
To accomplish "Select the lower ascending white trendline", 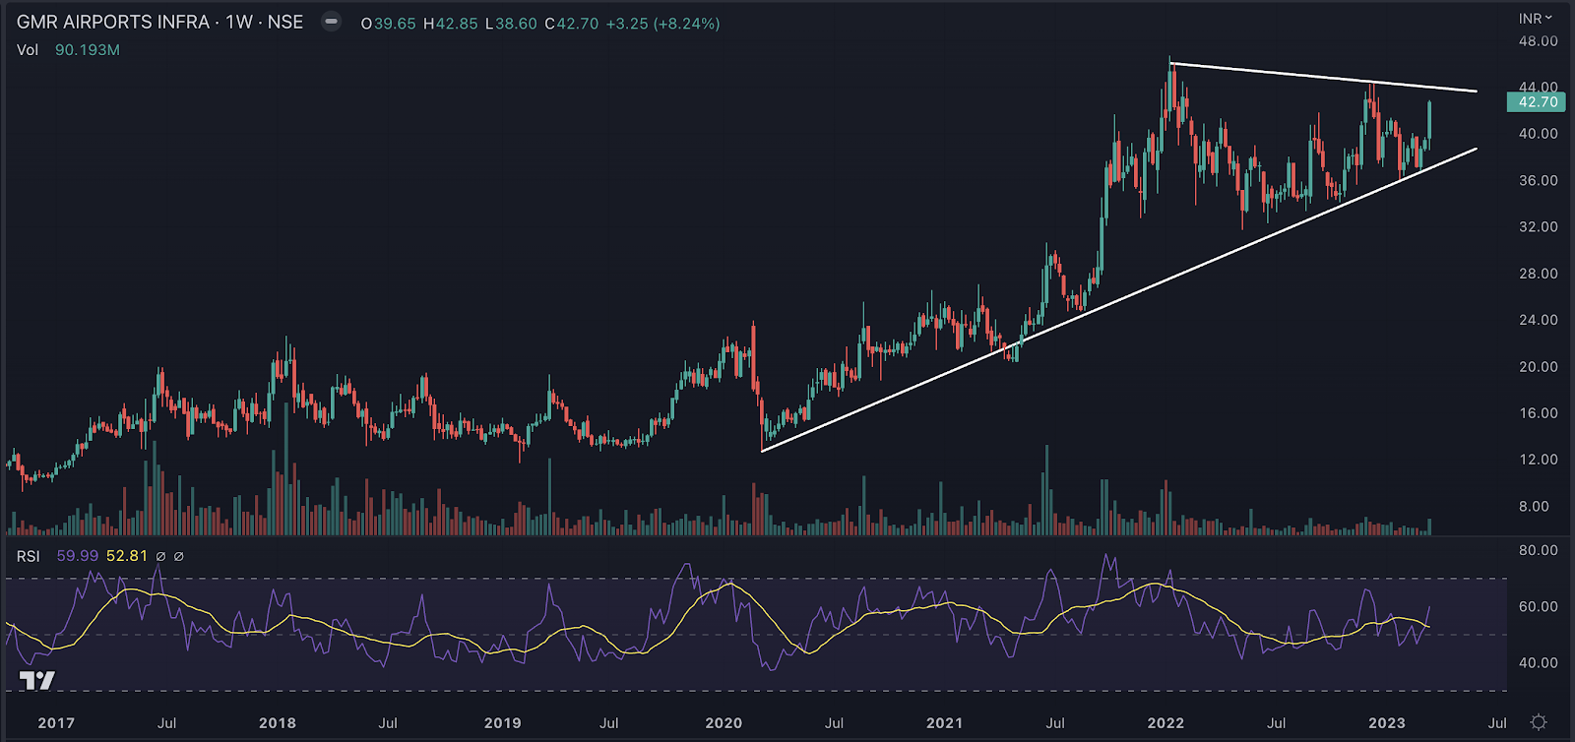I will [x=1119, y=300].
